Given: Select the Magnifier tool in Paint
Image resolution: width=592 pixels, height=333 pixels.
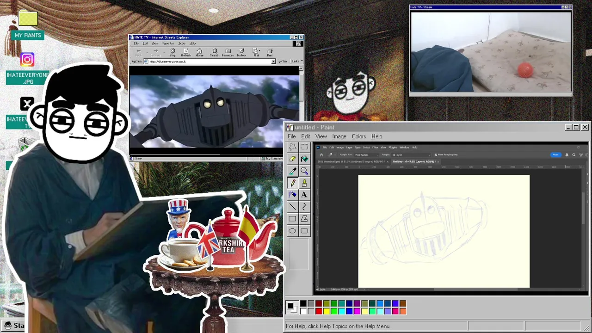Looking at the screenshot, I should coord(304,171).
